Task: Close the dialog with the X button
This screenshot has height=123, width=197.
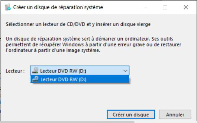Action: [x=186, y=7]
